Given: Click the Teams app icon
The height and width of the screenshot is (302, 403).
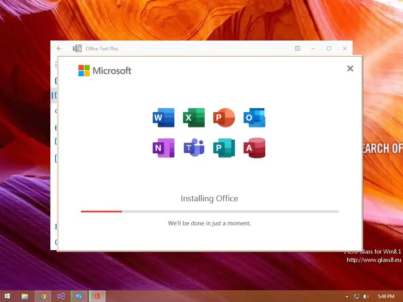Looking at the screenshot, I should [x=194, y=148].
